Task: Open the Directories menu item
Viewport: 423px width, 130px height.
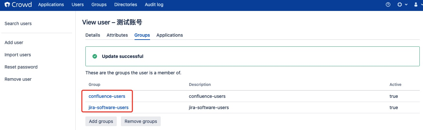Action: tap(125, 5)
